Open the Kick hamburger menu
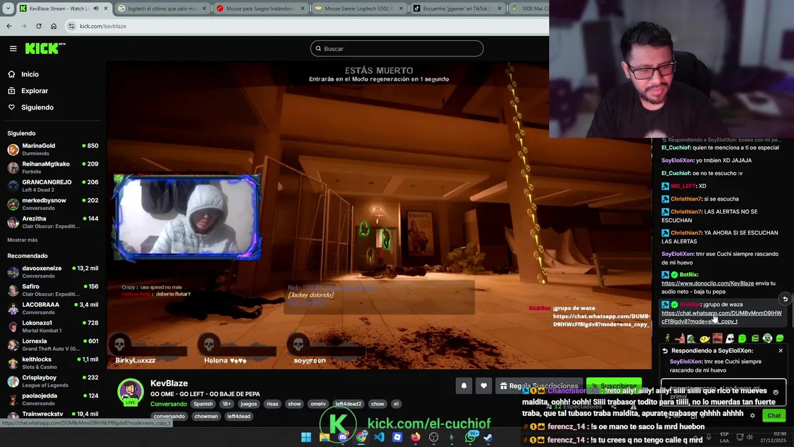The height and width of the screenshot is (447, 794). [x=13, y=48]
